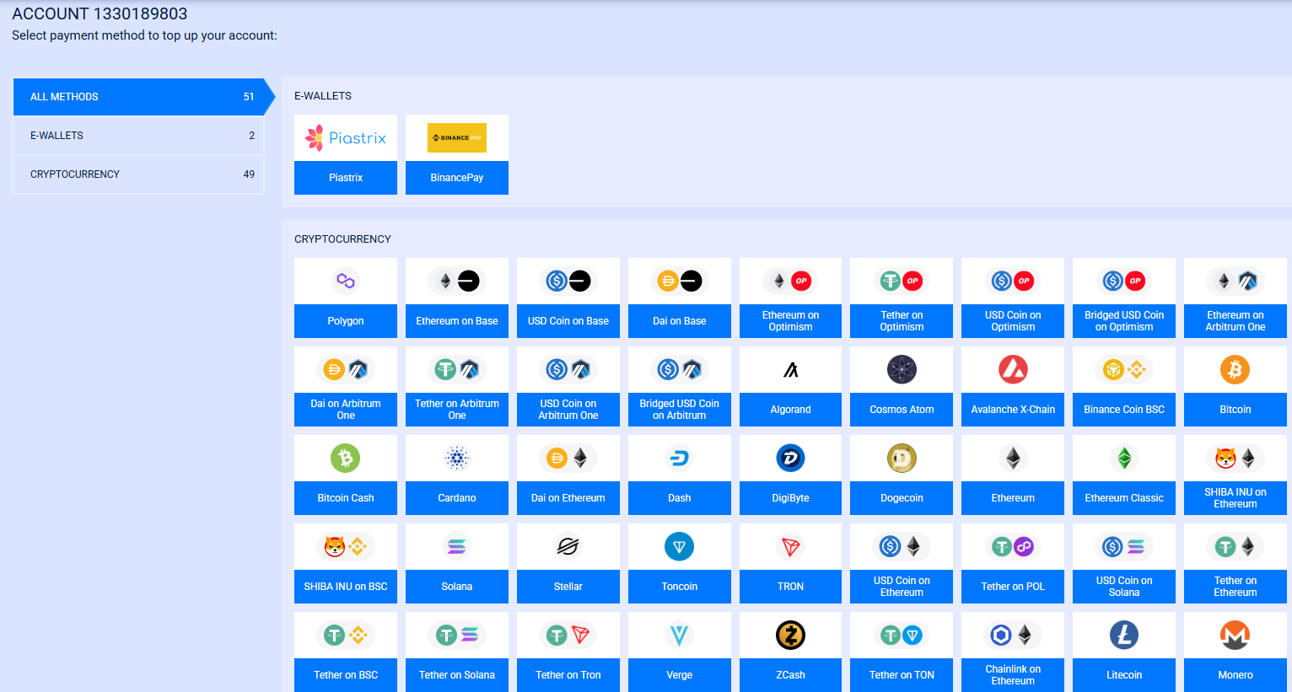Click the Tether on Solana button
The height and width of the screenshot is (692, 1292).
pyautogui.click(x=457, y=675)
